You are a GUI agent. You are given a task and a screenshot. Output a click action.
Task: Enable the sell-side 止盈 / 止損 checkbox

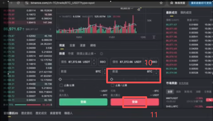click(x=113, y=85)
